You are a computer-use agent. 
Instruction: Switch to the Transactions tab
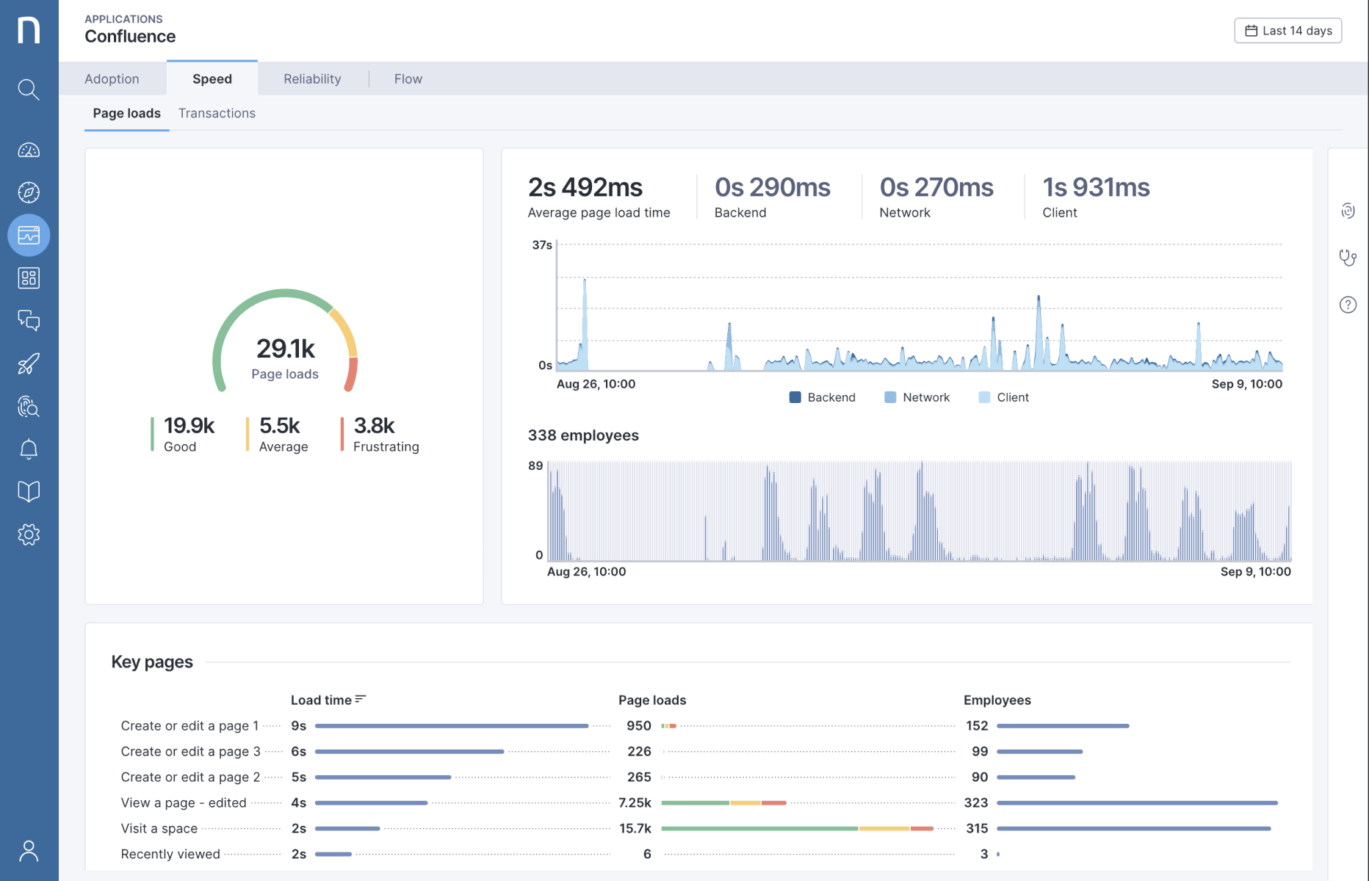click(217, 113)
